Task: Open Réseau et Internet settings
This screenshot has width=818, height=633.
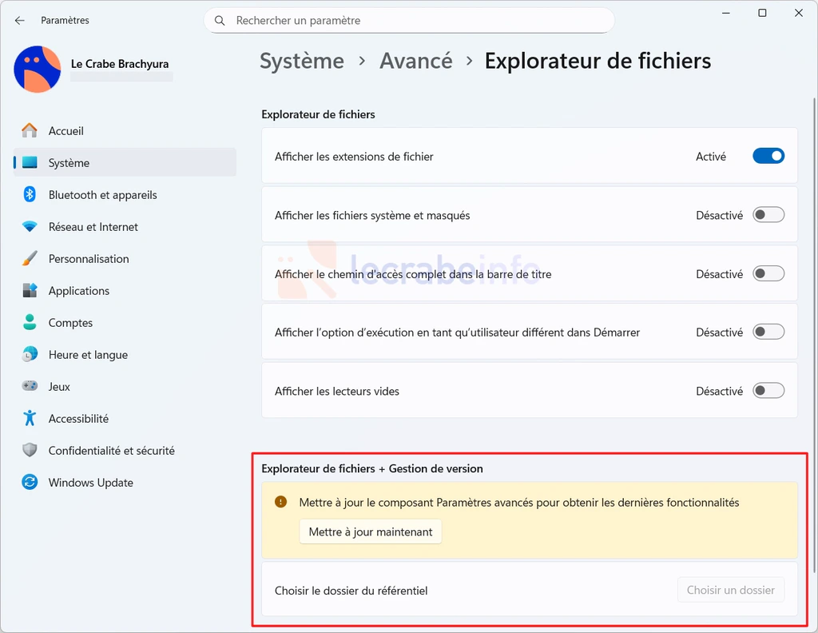Action: pos(125,226)
